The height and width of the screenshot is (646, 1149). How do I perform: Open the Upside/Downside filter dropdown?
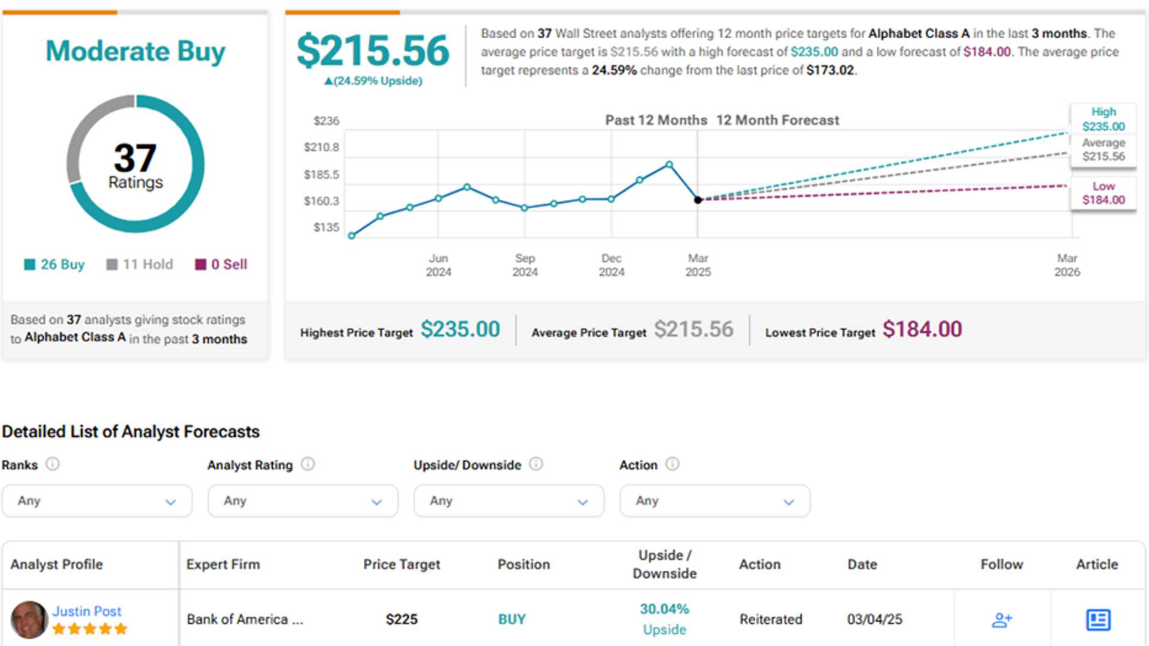pos(509,501)
